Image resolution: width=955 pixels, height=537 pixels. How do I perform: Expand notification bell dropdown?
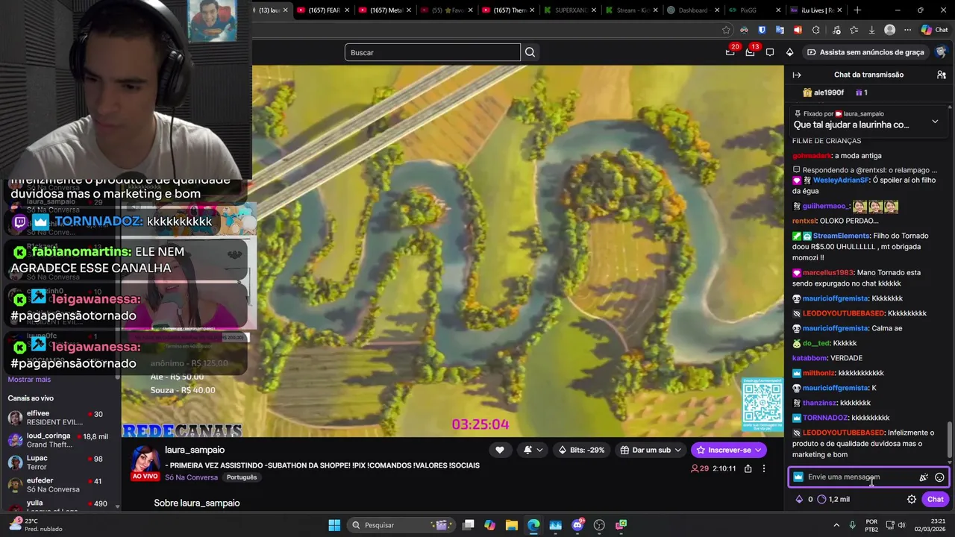tap(533, 450)
